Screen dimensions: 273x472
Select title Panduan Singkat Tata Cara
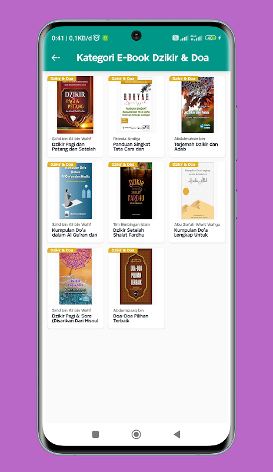click(132, 146)
